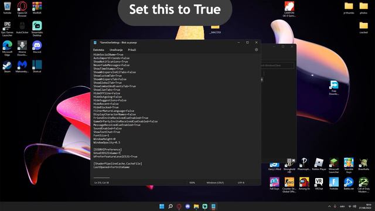Open taskbar Search

click(x=171, y=206)
